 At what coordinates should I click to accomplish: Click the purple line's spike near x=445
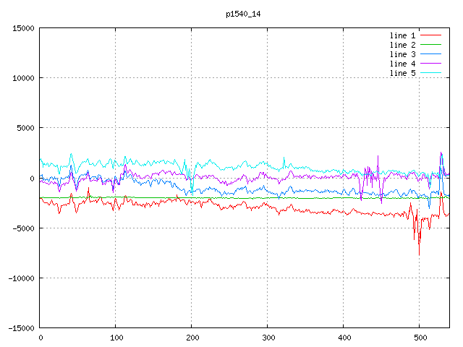click(378, 156)
